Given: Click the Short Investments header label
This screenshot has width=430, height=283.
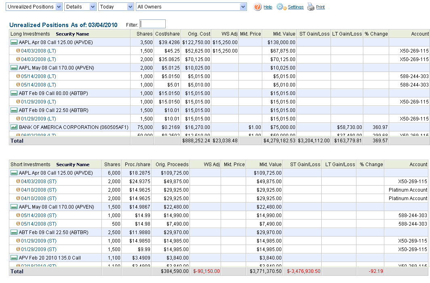Looking at the screenshot, I should [30, 165].
